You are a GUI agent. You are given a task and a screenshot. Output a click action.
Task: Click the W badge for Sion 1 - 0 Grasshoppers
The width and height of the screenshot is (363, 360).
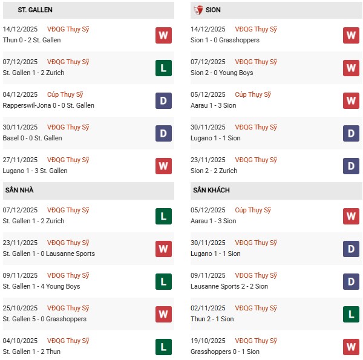tap(351, 35)
